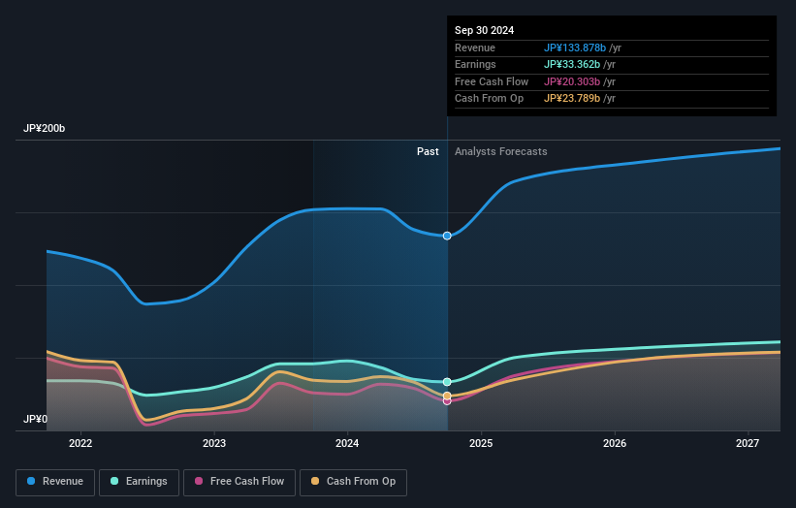This screenshot has height=508, width=796.
Task: Toggle the Cash From Op legend button
Action: [x=353, y=482]
